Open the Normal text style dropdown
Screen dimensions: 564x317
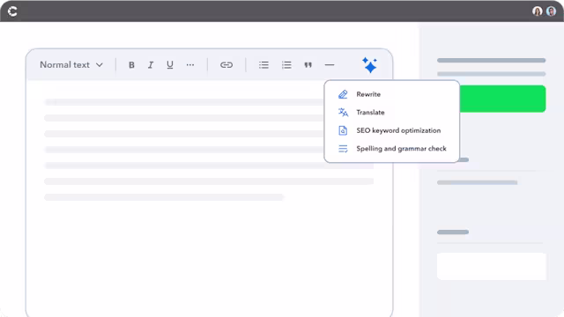pos(71,65)
